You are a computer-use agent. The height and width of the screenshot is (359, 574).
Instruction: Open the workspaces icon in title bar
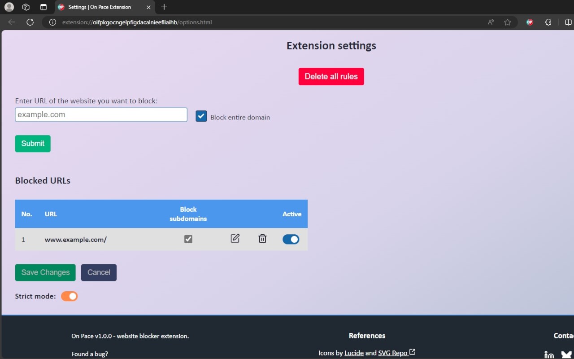(26, 7)
